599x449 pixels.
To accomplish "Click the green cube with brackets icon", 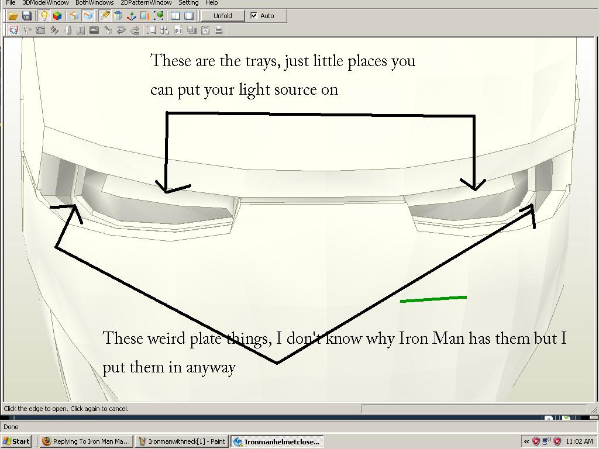I will (159, 16).
